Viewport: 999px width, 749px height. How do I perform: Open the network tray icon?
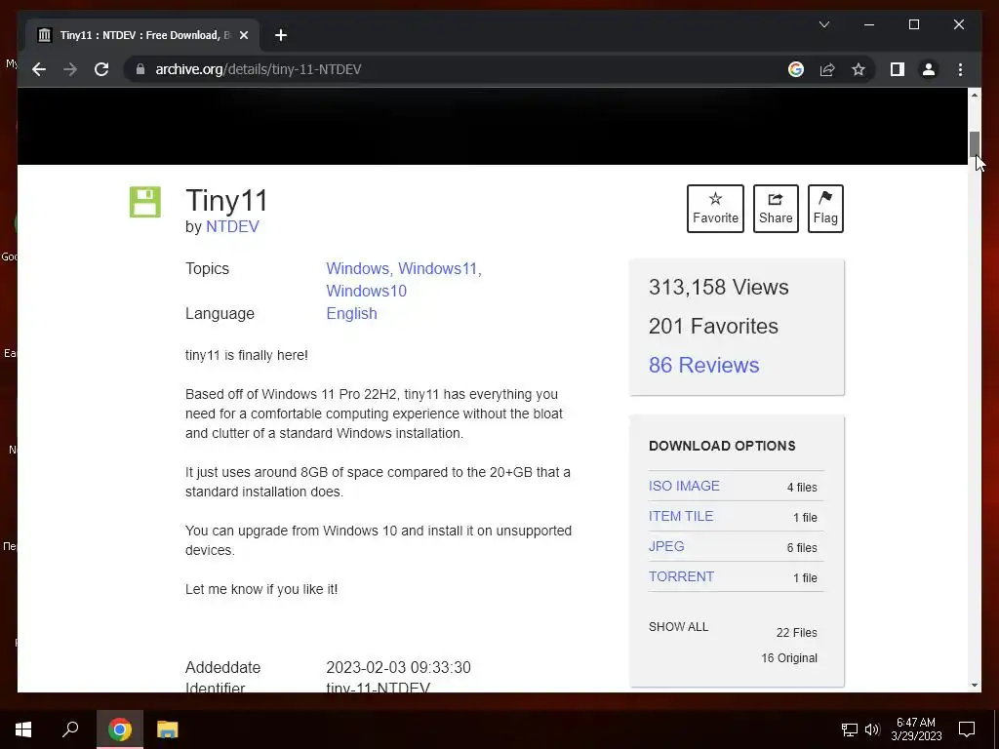pyautogui.click(x=850, y=729)
